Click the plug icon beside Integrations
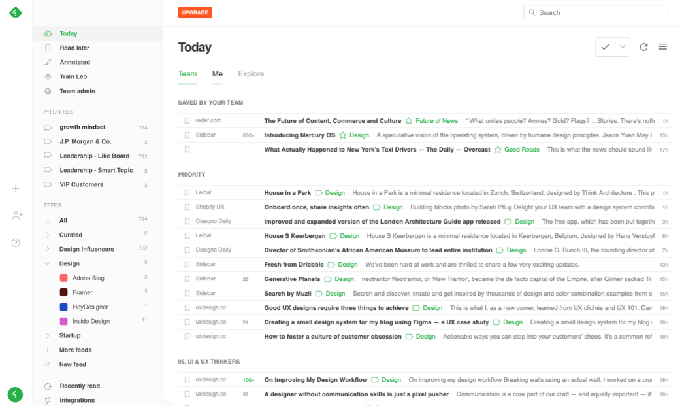This screenshot has width=682, height=406. click(48, 400)
